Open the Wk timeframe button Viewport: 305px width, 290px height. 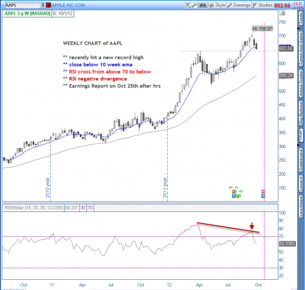203,5
